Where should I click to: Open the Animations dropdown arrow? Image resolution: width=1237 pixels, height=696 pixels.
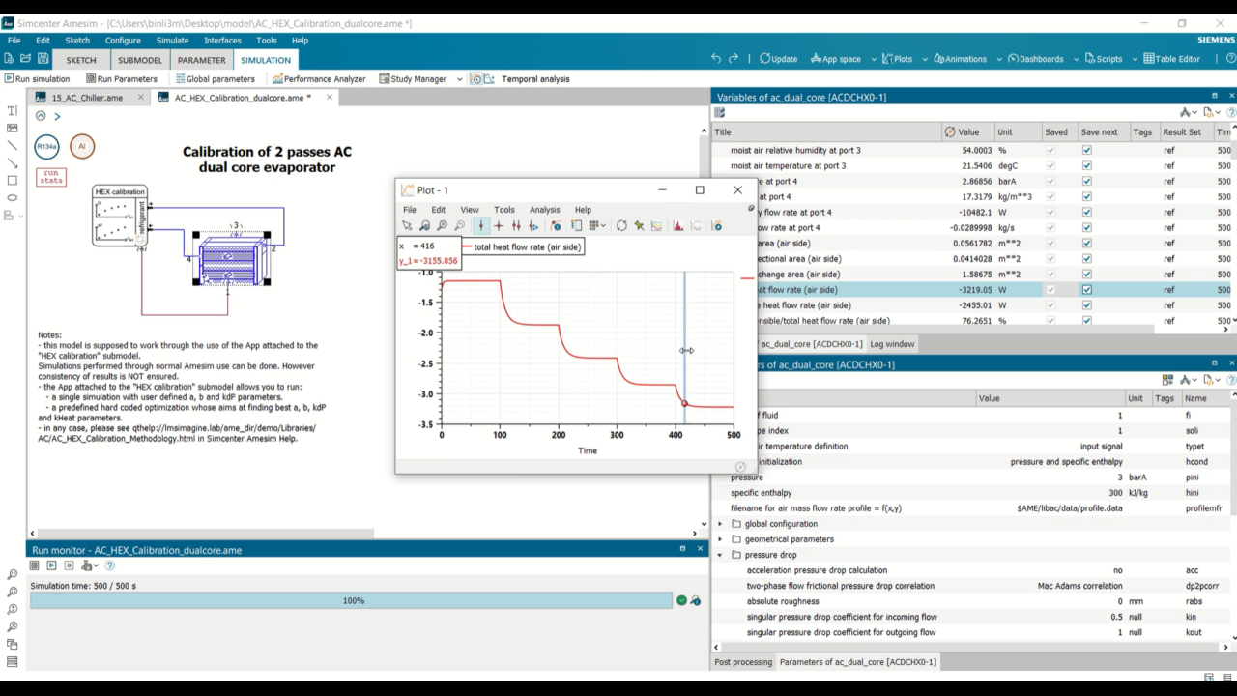click(x=997, y=59)
